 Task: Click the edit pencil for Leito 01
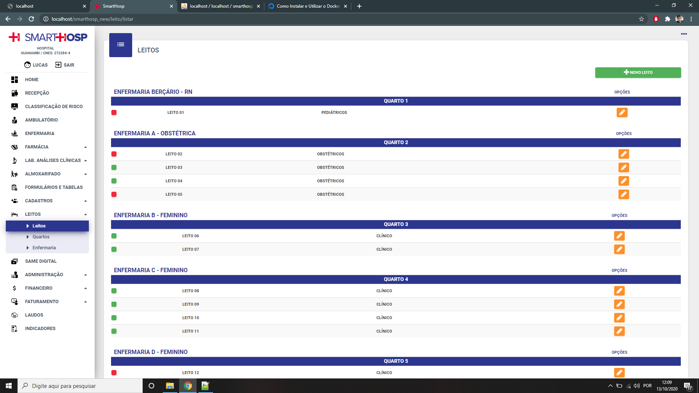[622, 112]
